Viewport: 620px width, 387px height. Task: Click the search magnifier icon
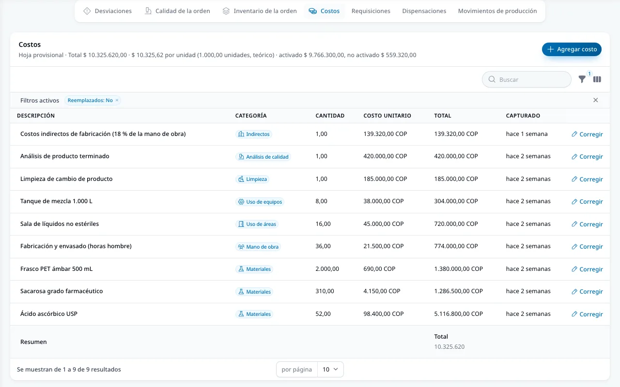point(492,79)
